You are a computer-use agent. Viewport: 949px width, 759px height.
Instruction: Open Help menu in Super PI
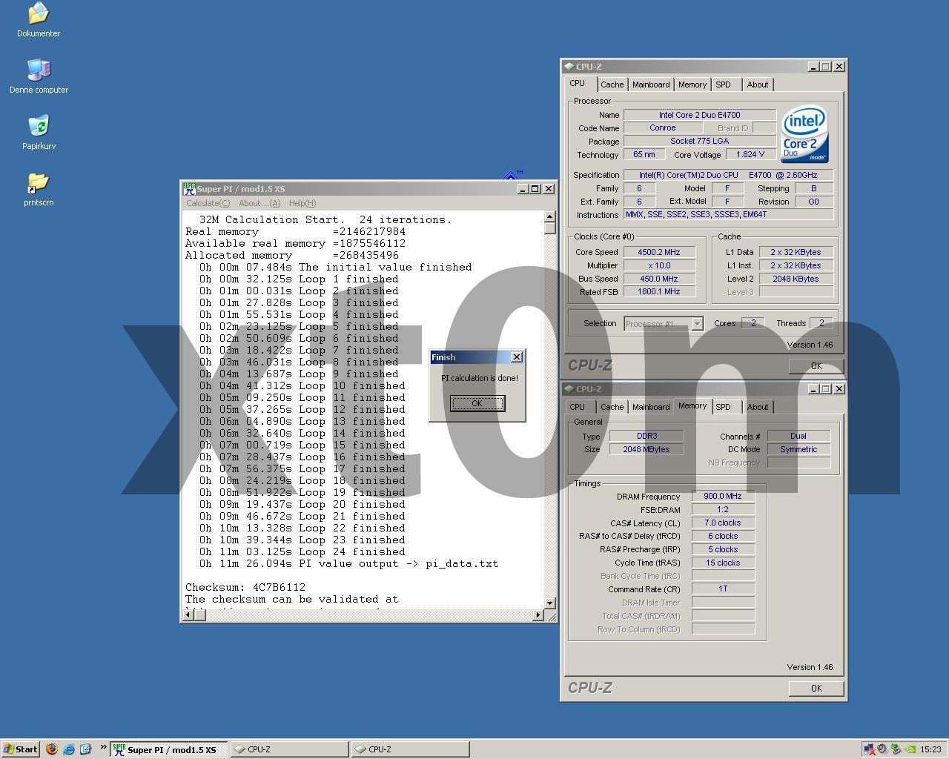tap(302, 203)
